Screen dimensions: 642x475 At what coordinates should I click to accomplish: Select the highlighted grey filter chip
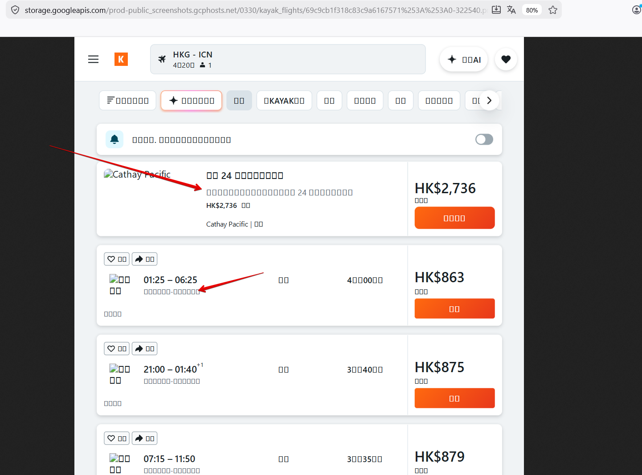pos(239,101)
